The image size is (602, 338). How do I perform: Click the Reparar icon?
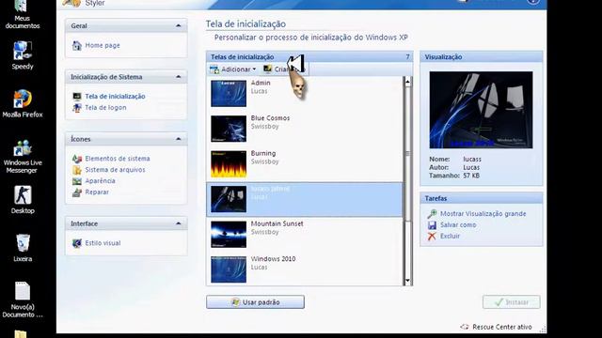(x=77, y=192)
